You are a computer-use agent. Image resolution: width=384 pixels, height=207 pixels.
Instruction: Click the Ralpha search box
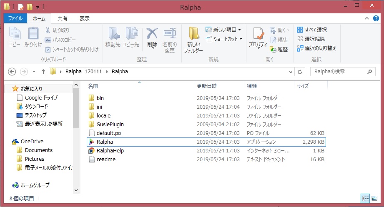[x=338, y=72]
